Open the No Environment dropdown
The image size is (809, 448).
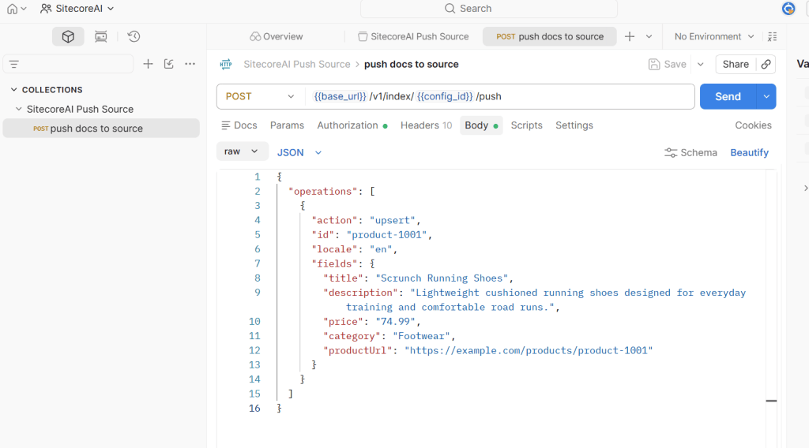point(714,36)
